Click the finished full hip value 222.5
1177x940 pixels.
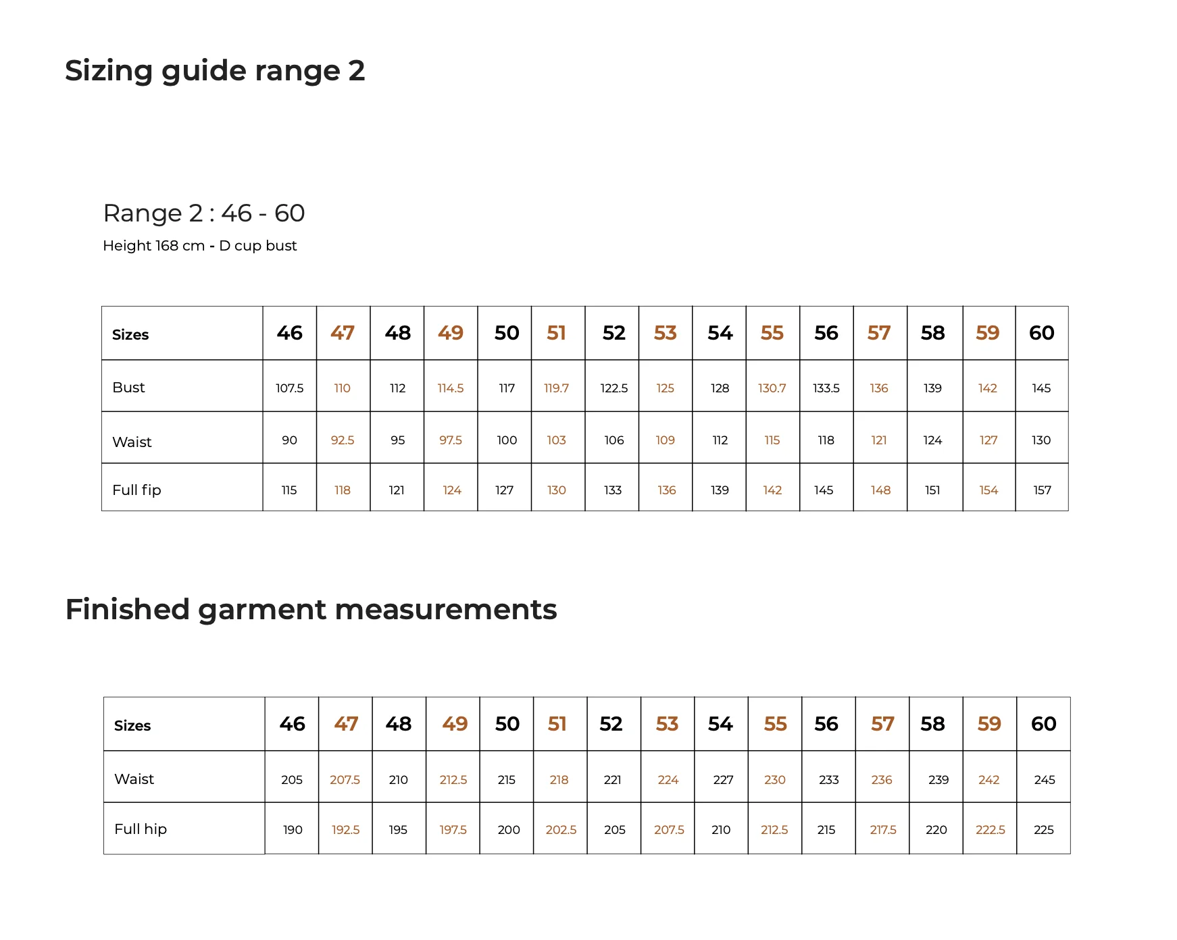(990, 830)
